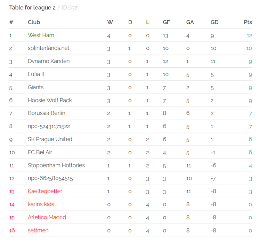
Task: Select Stoppenham Hottories club name
Action: (x=56, y=165)
